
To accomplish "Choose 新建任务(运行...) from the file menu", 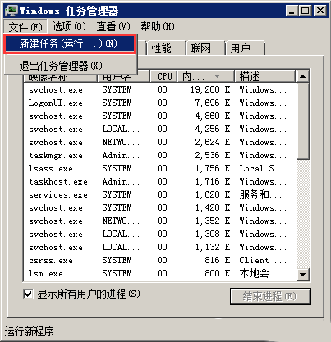I will pos(70,43).
